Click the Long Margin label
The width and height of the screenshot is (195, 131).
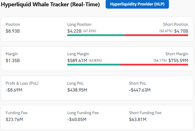click(78, 54)
